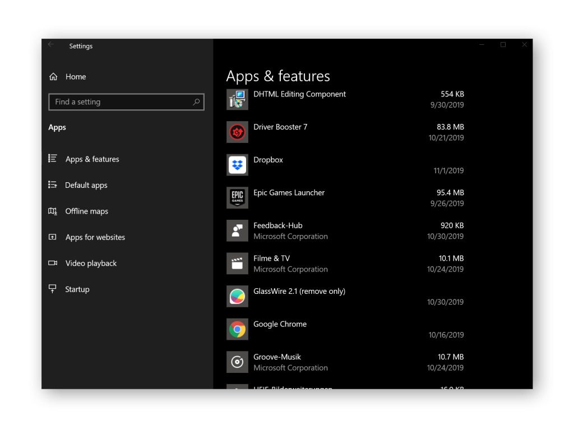Click the Groove-Musik app icon
The image size is (574, 429).
tap(237, 362)
